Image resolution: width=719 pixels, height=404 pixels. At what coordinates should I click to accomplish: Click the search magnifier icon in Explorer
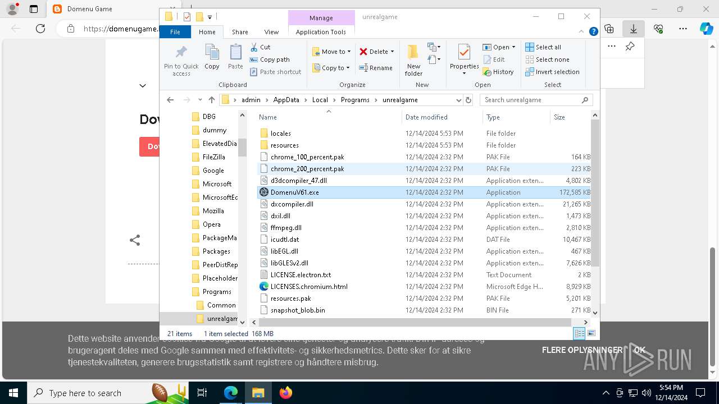[x=585, y=100]
